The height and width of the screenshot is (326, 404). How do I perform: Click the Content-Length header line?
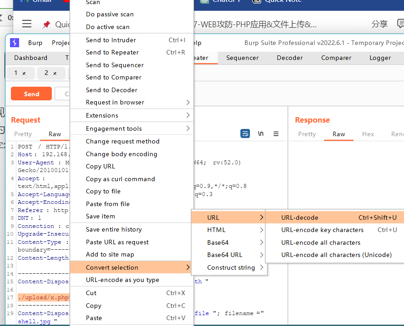click(x=43, y=258)
